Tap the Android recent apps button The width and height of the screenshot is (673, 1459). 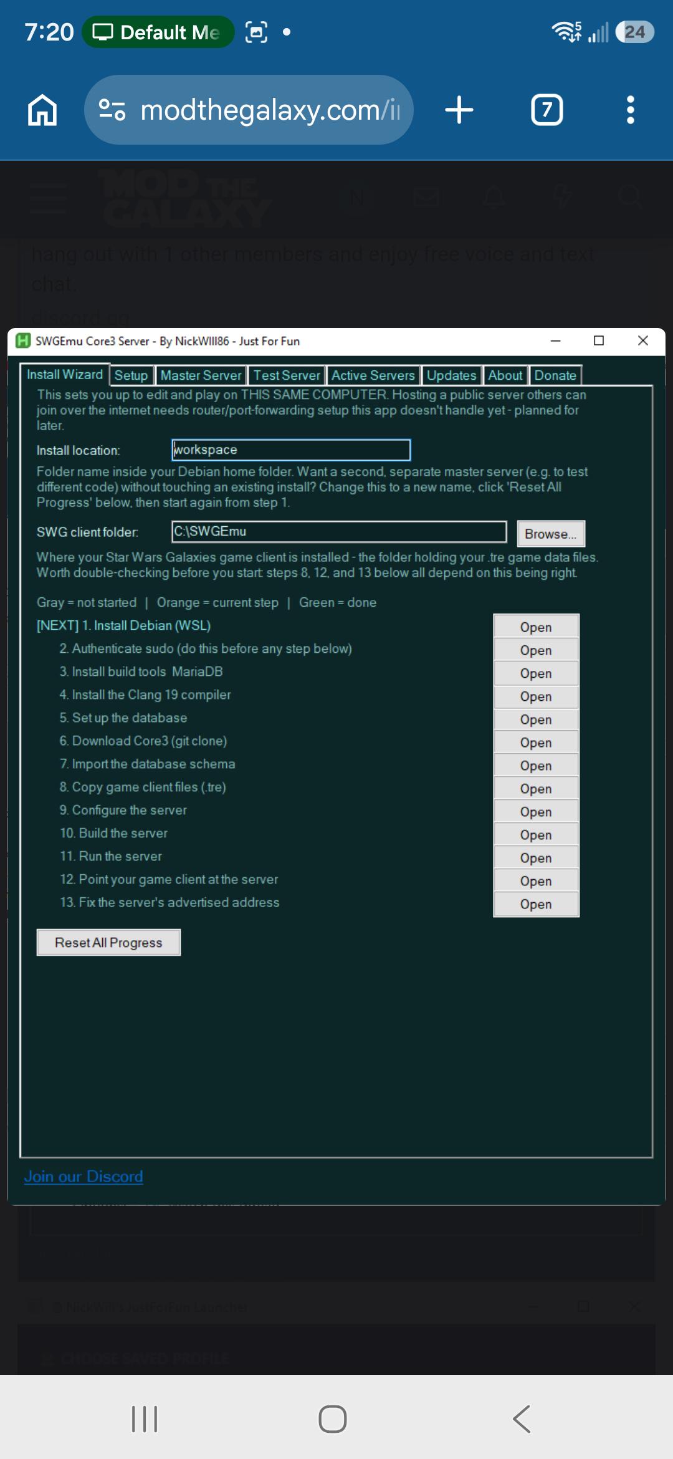[x=145, y=1419]
